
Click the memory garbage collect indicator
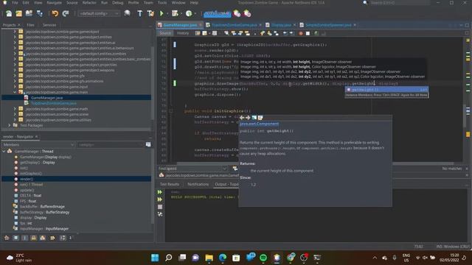click(217, 13)
